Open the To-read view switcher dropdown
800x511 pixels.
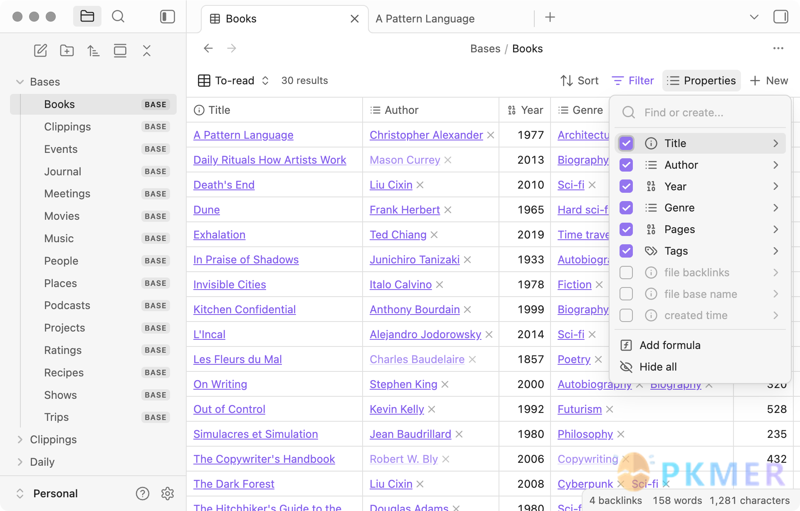234,81
